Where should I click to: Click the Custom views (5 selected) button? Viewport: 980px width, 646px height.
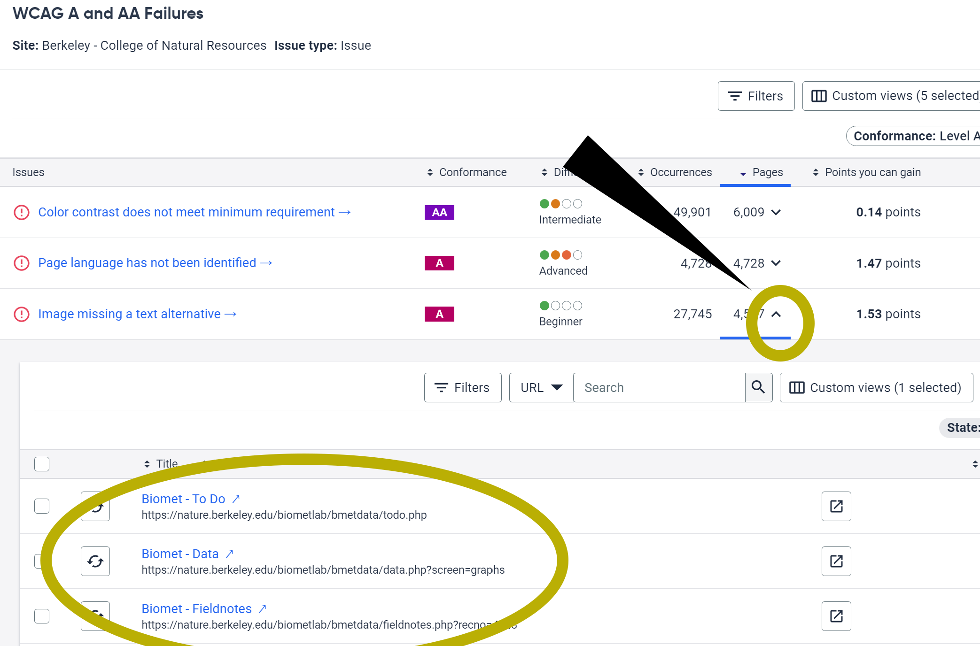click(x=890, y=96)
